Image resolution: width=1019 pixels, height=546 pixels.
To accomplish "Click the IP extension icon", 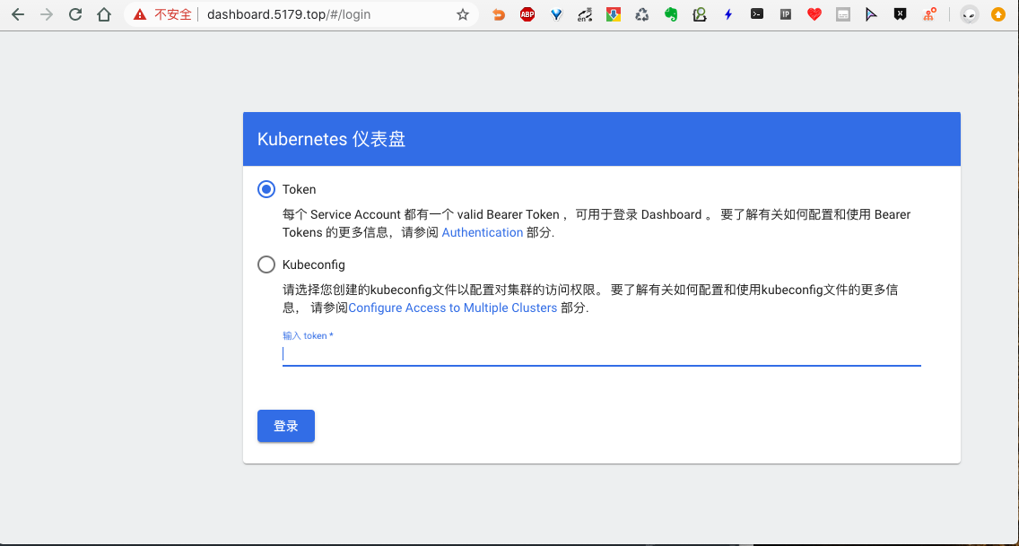I will pyautogui.click(x=786, y=13).
